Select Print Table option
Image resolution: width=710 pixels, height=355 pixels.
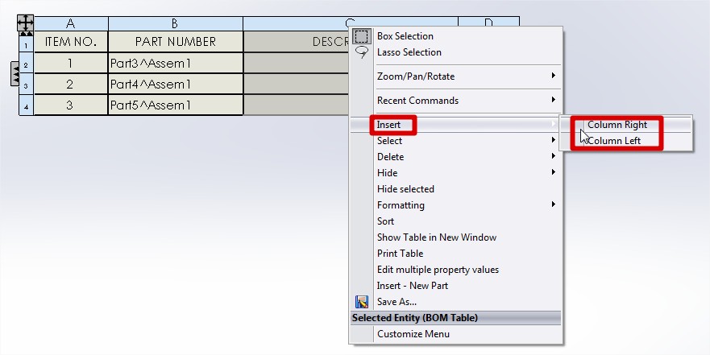point(400,254)
